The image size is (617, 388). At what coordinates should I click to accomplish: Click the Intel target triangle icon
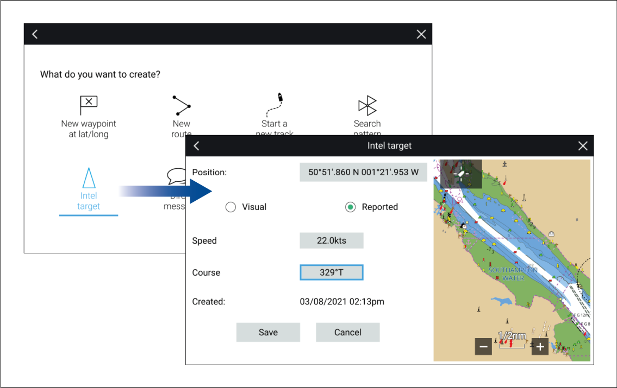(89, 178)
